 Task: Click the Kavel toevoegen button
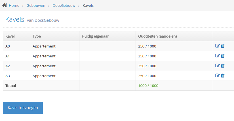click(x=23, y=108)
